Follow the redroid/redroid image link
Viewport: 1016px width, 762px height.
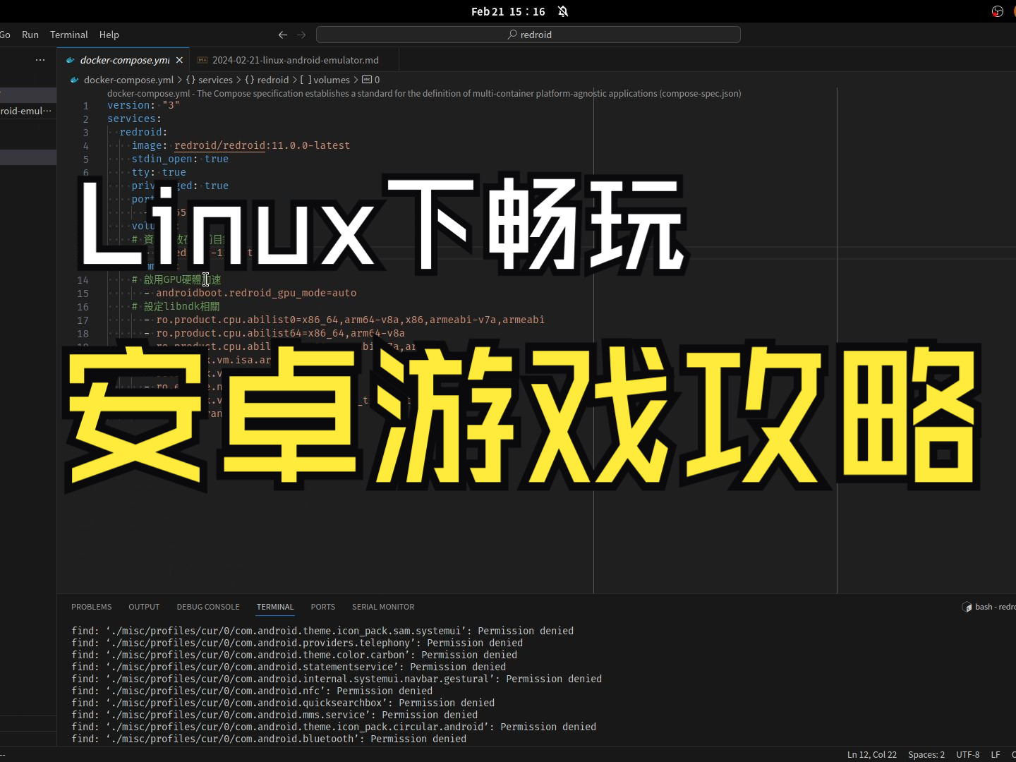point(220,145)
